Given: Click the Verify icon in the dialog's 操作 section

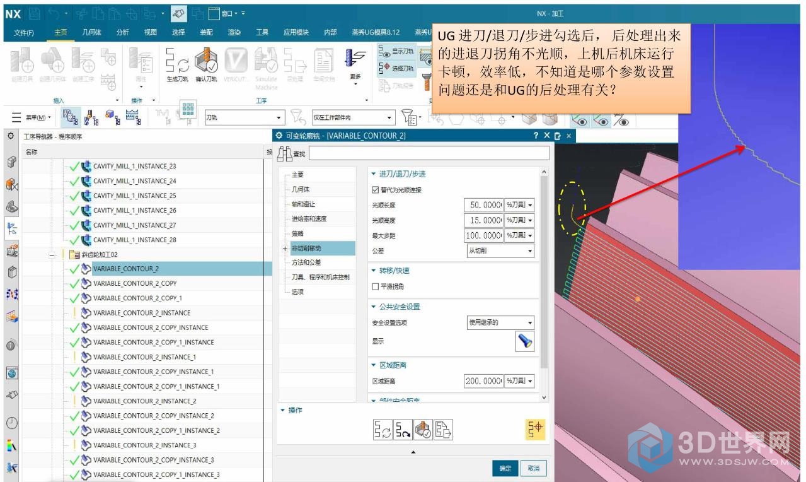Looking at the screenshot, I should 423,431.
